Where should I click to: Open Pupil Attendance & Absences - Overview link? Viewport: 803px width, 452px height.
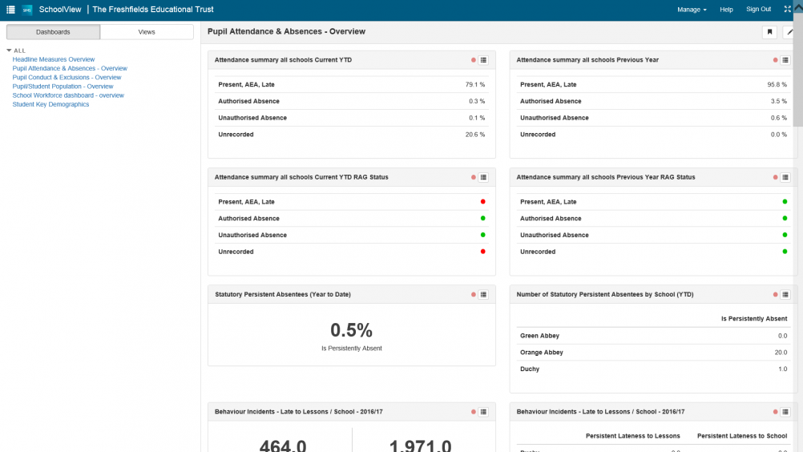pos(70,68)
